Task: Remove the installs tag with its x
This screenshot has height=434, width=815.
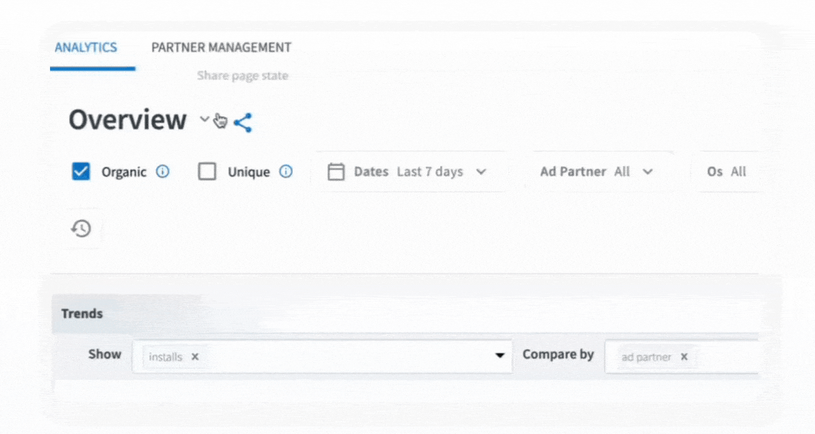Action: pos(195,357)
